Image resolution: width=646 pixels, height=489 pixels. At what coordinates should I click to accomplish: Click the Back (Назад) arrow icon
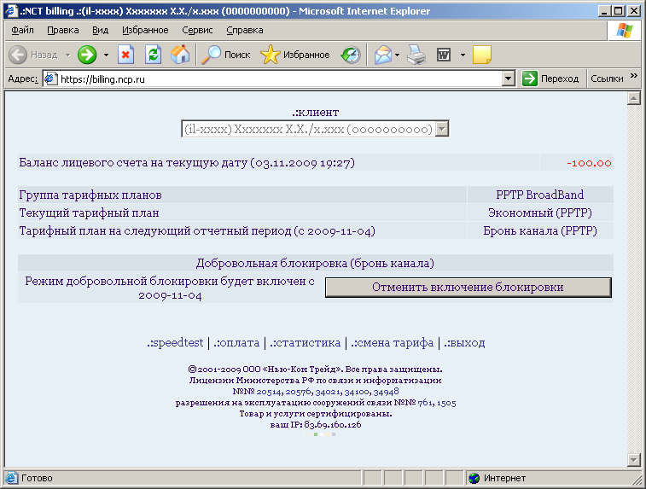tap(18, 55)
